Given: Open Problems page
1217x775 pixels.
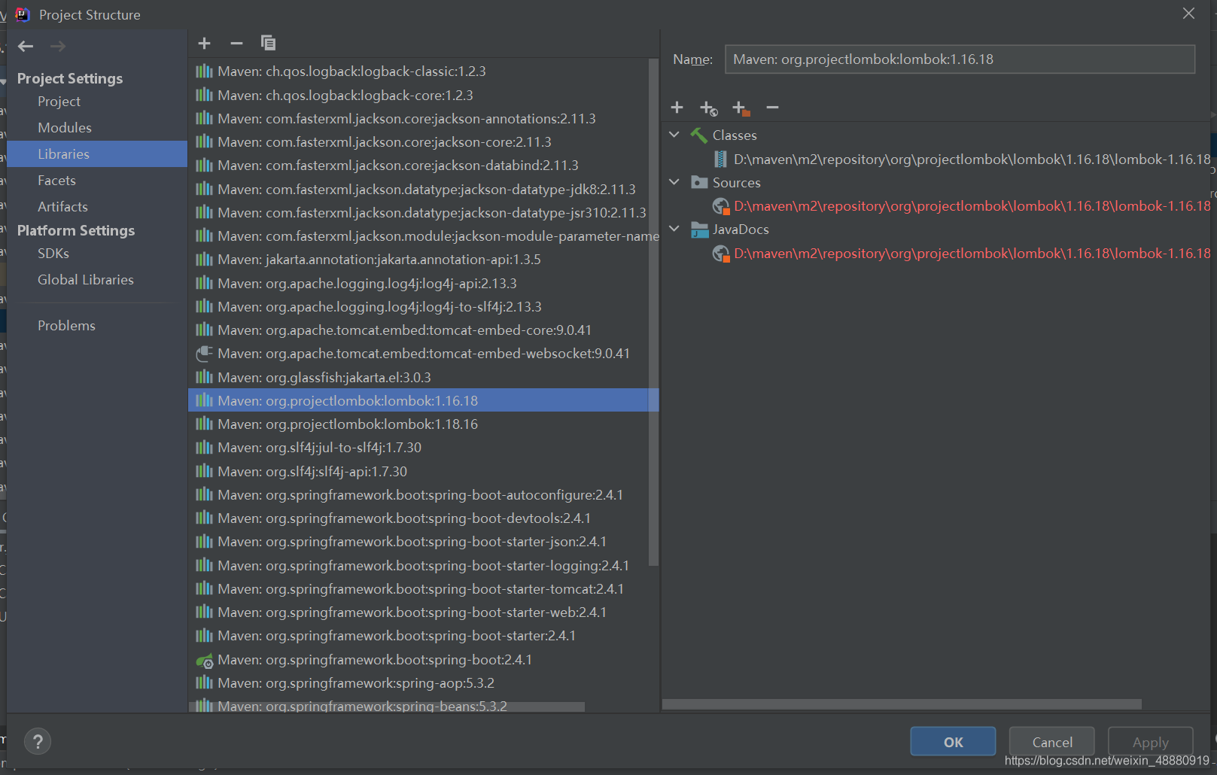Looking at the screenshot, I should coord(66,326).
